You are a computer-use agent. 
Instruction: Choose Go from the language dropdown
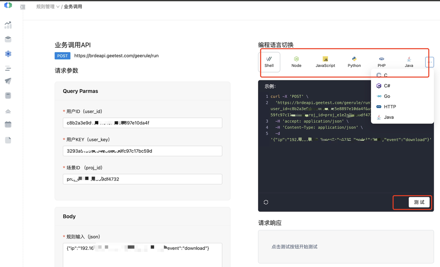click(402, 96)
